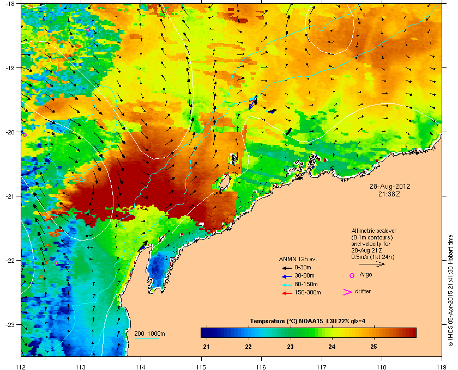Image resolution: width=458 pixels, height=370 pixels.
Task: Click the latitude axis label -20
Action: pyautogui.click(x=10, y=132)
